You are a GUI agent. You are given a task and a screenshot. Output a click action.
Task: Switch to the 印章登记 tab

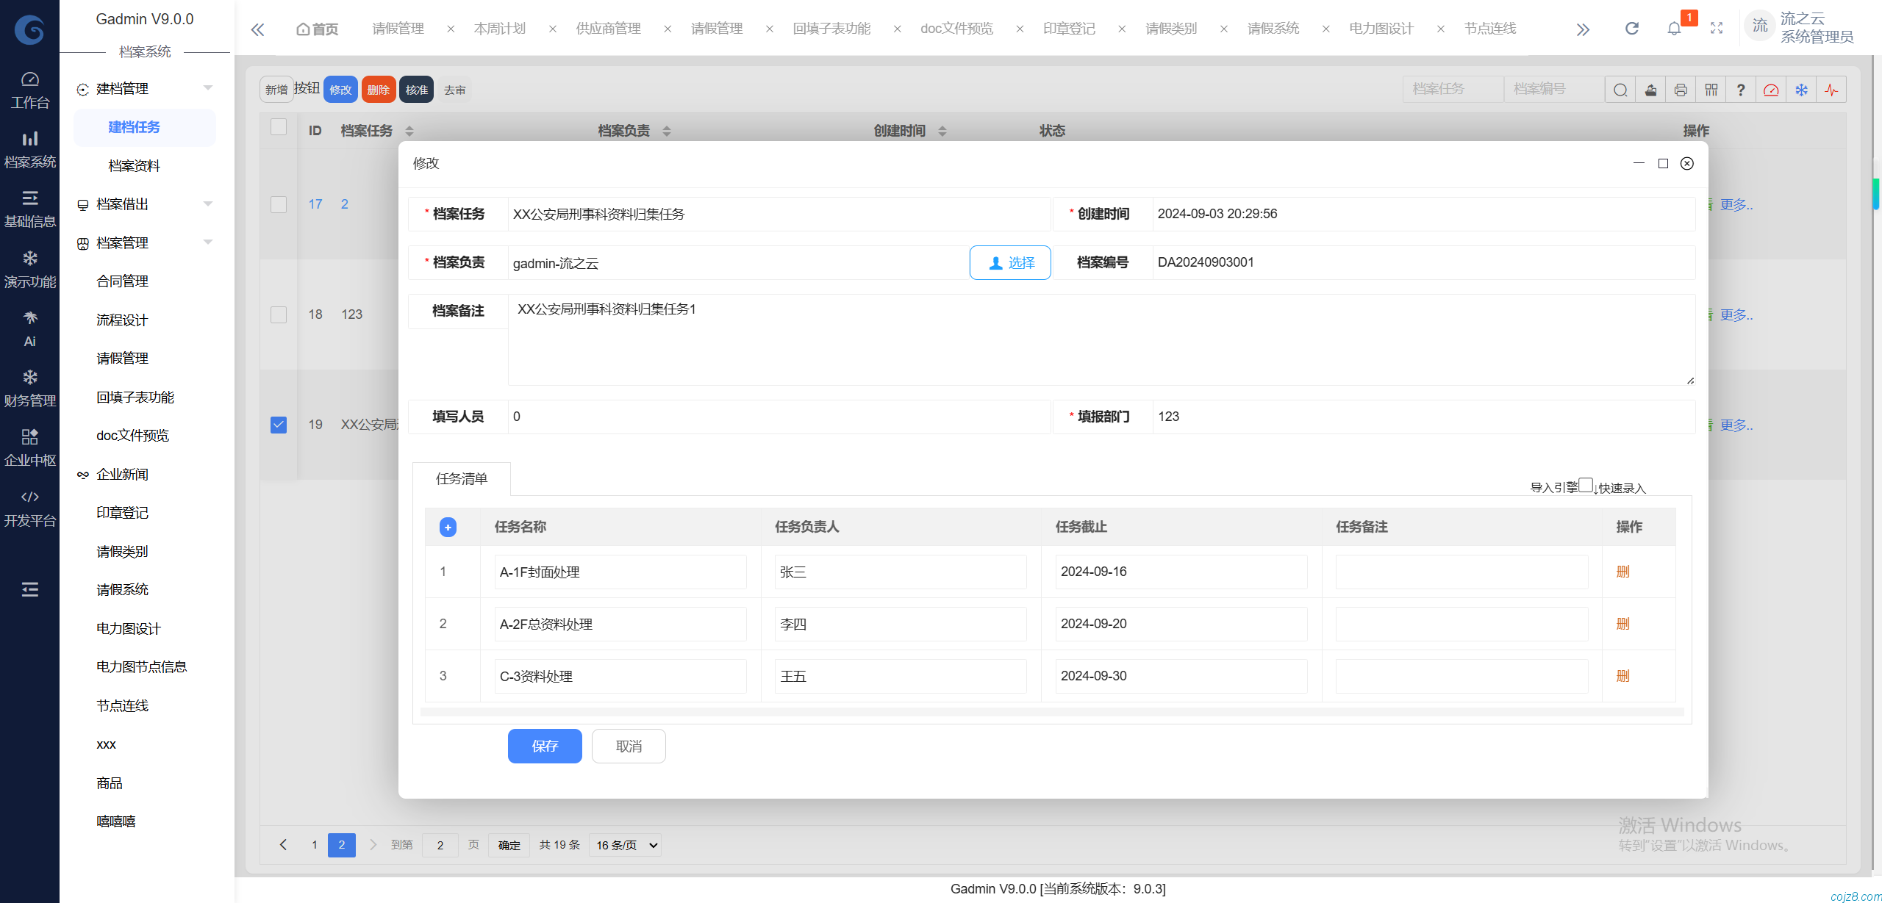coord(1068,29)
